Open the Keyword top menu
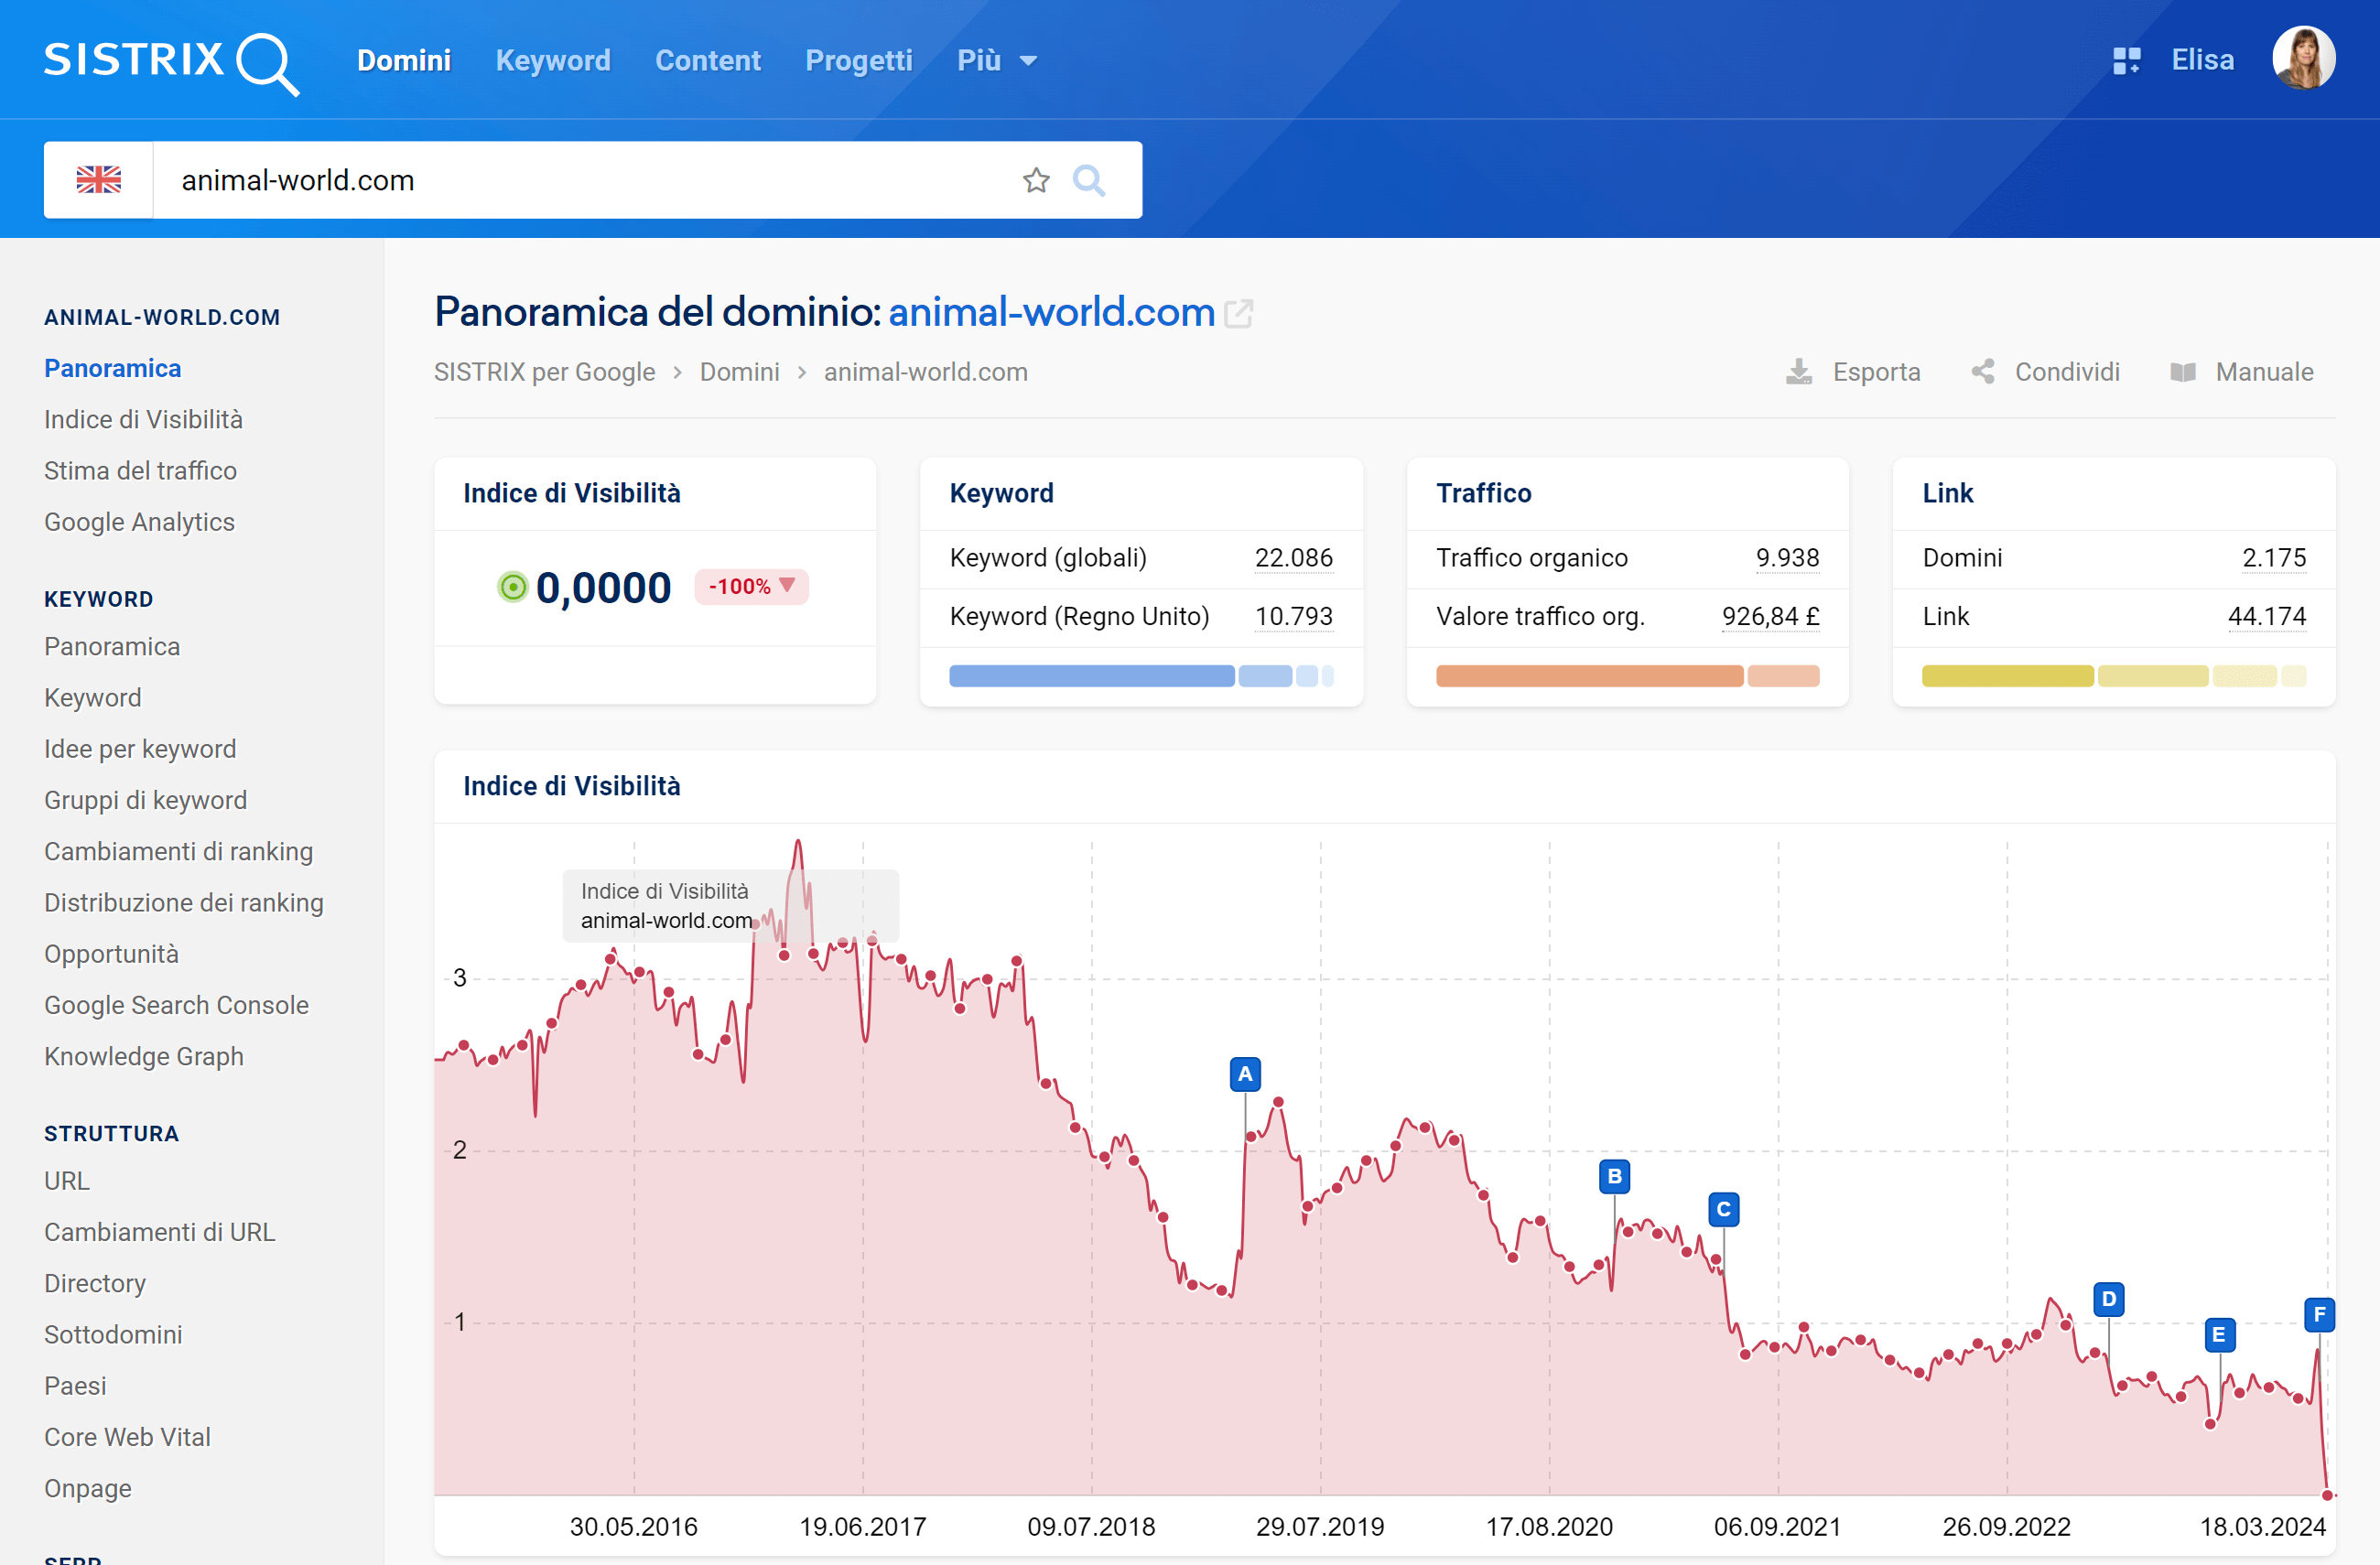This screenshot has height=1565, width=2380. (553, 61)
